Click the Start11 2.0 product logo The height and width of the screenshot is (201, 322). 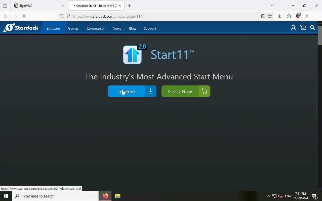pos(135,54)
